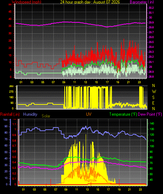Click the '30.2' barometer axis value
Viewport: 163px width, 194px height.
coord(151,8)
